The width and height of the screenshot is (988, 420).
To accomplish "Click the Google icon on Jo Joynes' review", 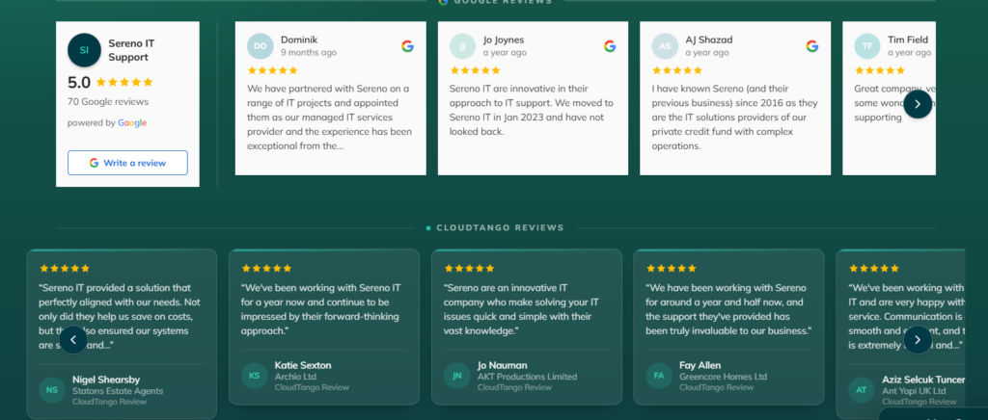I will click(x=610, y=46).
